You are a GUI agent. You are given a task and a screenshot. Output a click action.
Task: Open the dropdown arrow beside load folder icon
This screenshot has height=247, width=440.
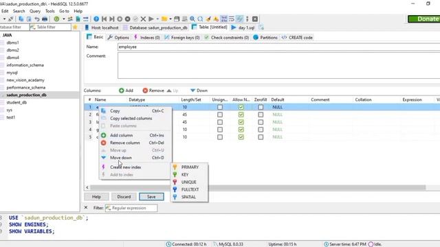(170, 19)
